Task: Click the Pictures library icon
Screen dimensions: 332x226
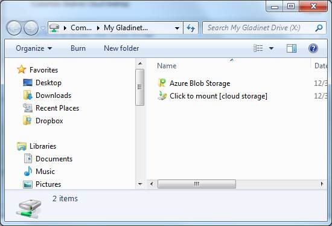Action: click(28, 184)
